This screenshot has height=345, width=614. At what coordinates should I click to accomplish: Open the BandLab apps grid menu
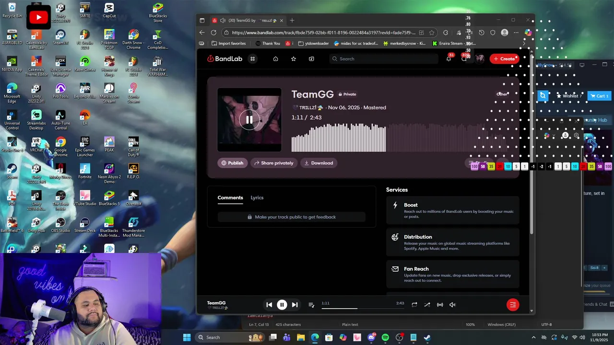click(x=252, y=59)
